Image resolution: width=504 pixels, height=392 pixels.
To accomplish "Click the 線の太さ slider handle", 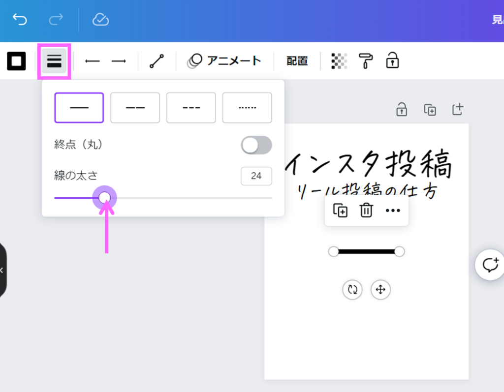I will coord(104,198).
